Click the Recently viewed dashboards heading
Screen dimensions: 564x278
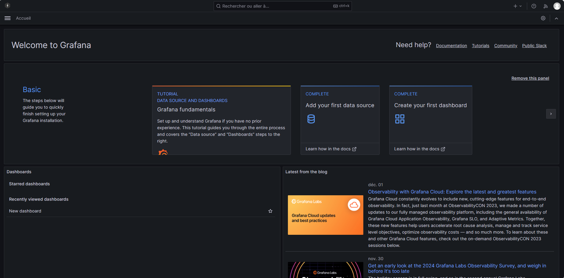click(39, 199)
